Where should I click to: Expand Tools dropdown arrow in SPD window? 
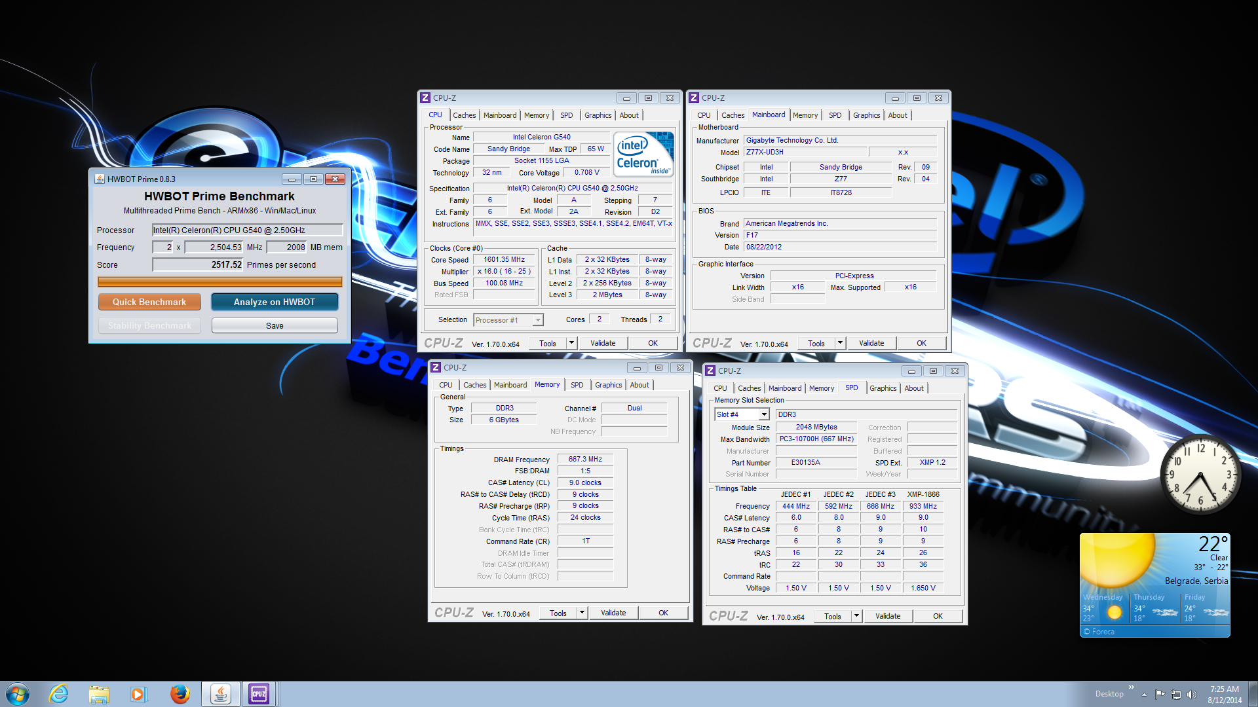[x=856, y=615]
